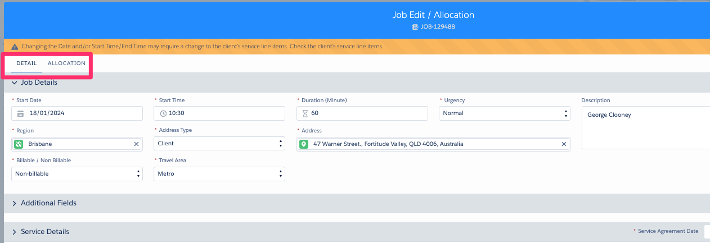This screenshot has width=710, height=243.
Task: Clear the Warner Street address value
Action: (x=564, y=144)
